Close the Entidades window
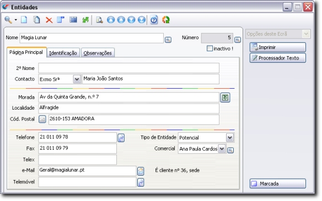The height and width of the screenshot is (201, 322). (308, 7)
